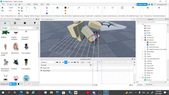Open the Productivity plugin icon

tap(148, 8)
